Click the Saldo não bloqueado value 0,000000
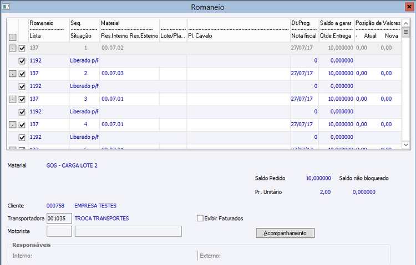416x265 pixels. click(364, 192)
